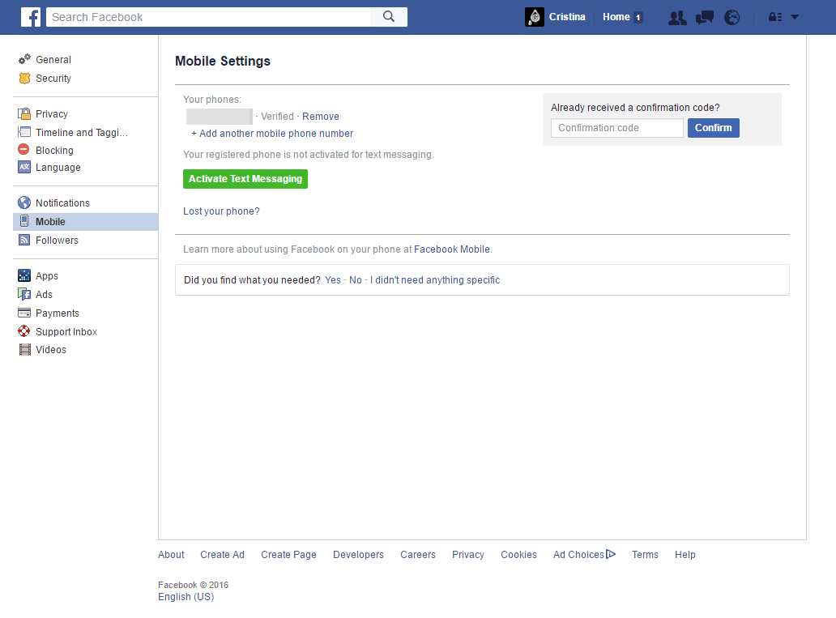Click the Mobile phone icon in sidebar
The width and height of the screenshot is (836, 618).
(x=24, y=221)
